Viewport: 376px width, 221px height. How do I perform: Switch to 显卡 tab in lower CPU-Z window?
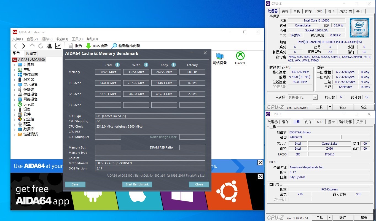click(x=331, y=122)
